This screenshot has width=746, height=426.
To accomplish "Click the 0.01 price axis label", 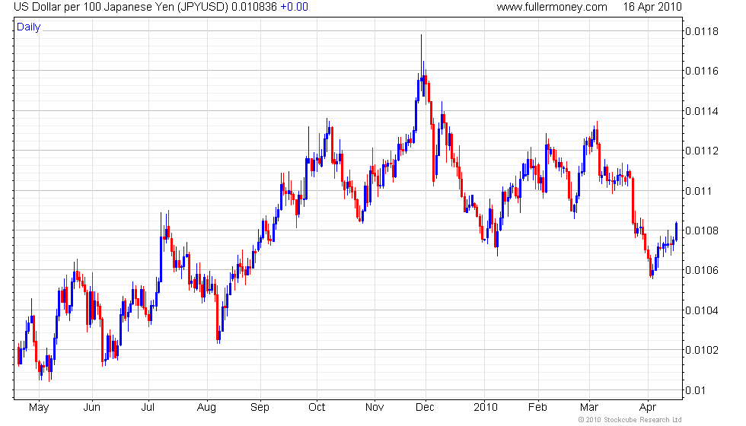I will click(x=695, y=390).
